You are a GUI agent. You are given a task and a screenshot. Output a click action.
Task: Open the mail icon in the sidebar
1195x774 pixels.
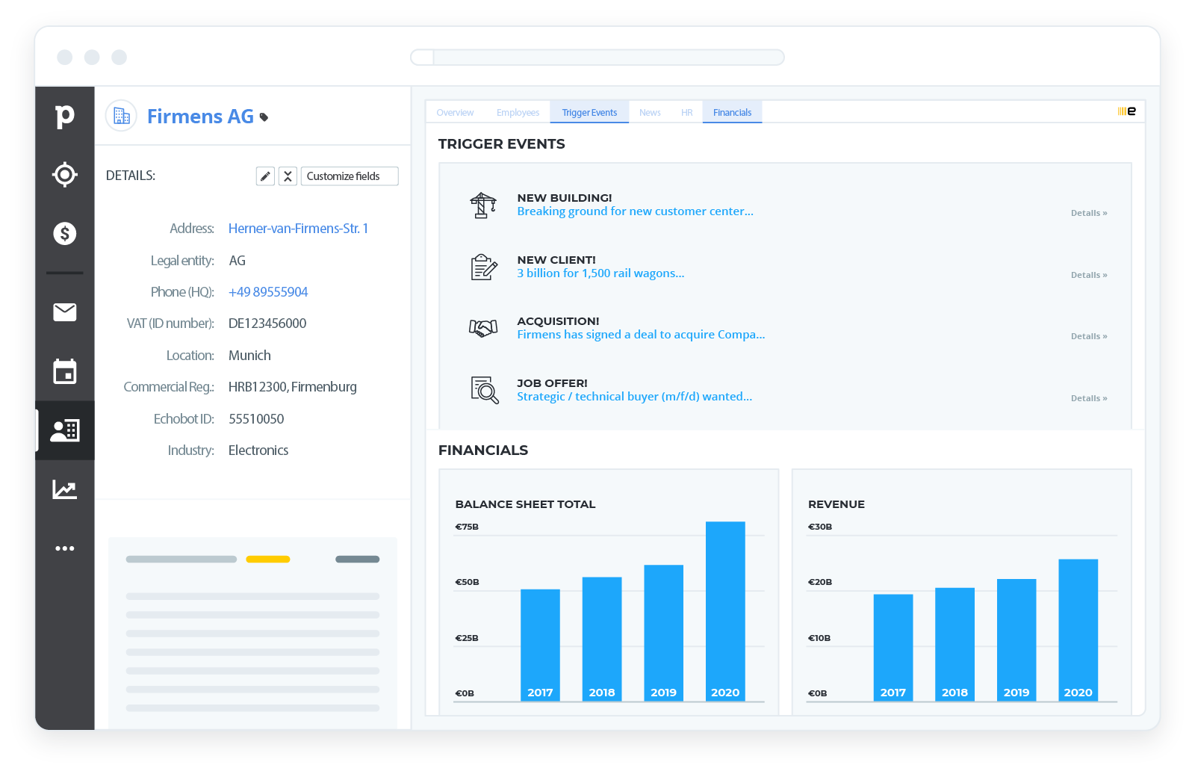(65, 312)
